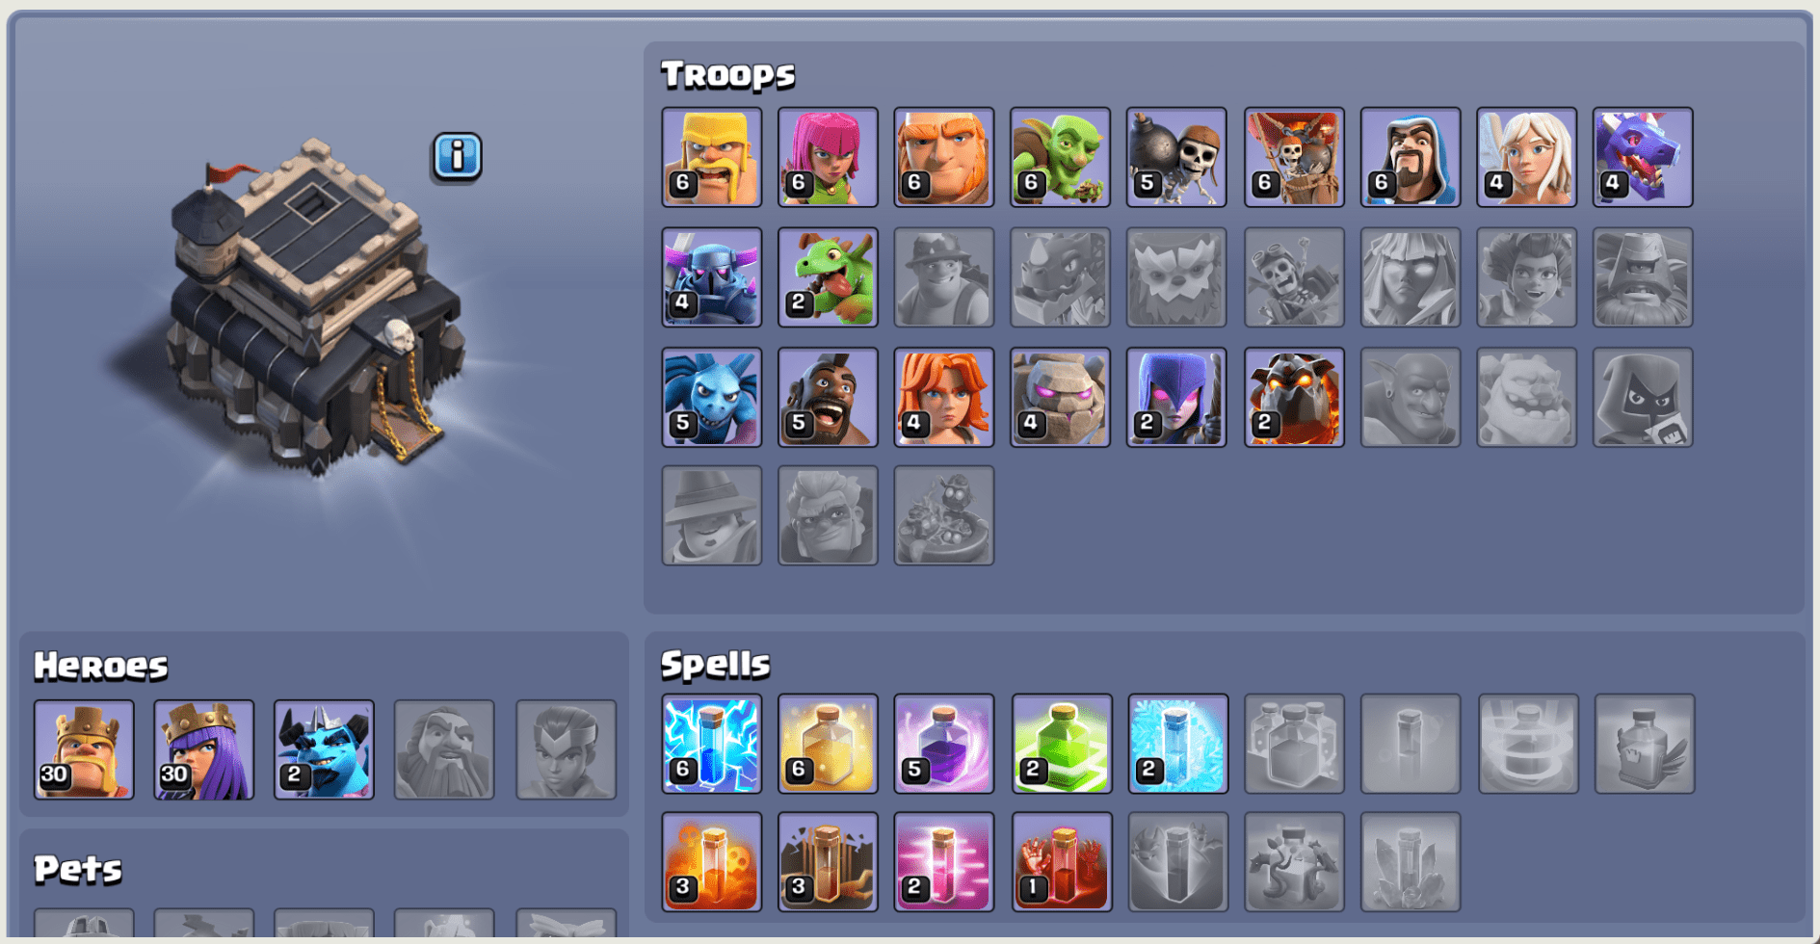Click the Archer Queen hero portrait
1820x944 pixels.
pos(204,749)
